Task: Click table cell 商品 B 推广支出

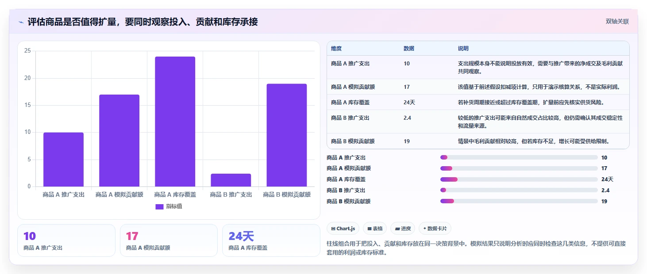Action: pyautogui.click(x=350, y=118)
